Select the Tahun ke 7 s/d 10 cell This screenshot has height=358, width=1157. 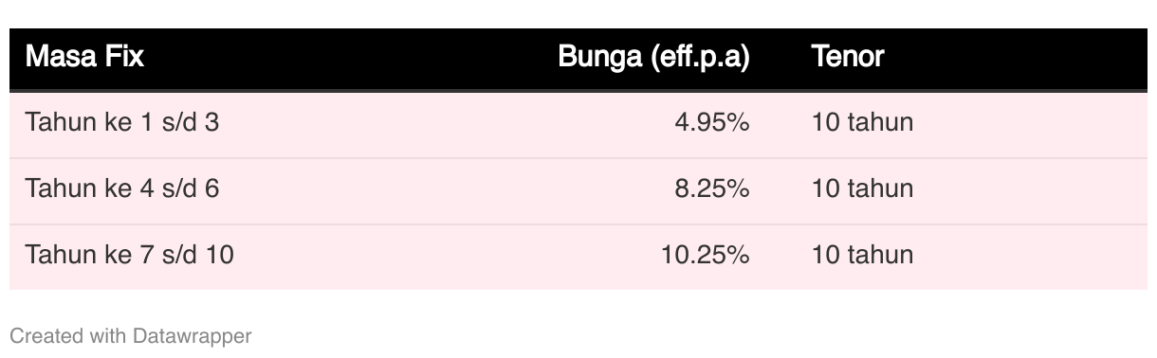tap(130, 255)
